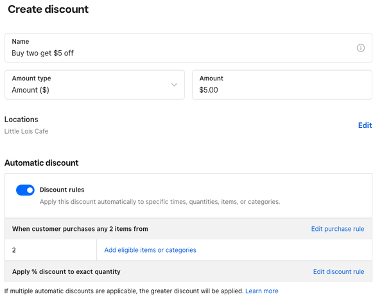Follow the Learn more link
The height and width of the screenshot is (308, 382).
262,291
